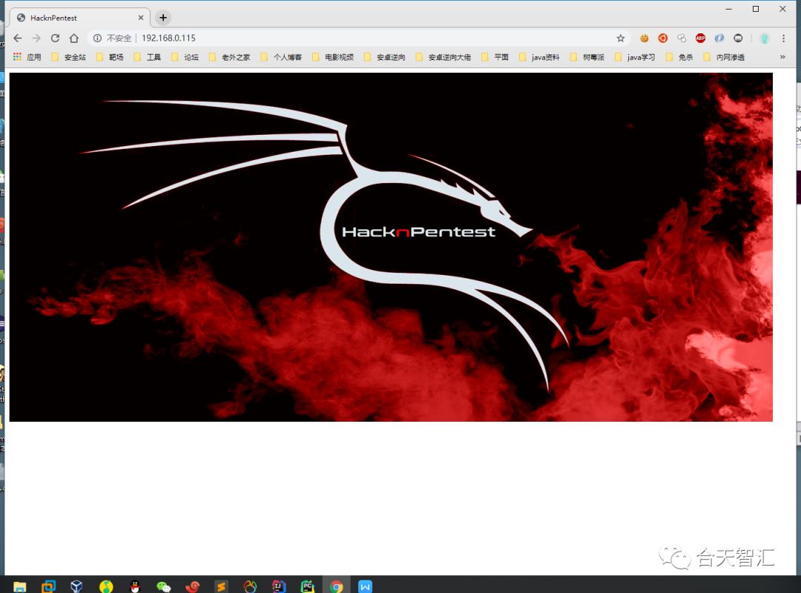Minimize the Chrome window

point(729,9)
